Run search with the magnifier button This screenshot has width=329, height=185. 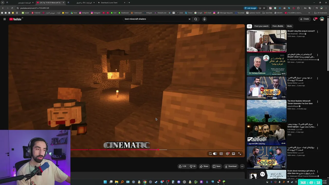tap(196, 19)
